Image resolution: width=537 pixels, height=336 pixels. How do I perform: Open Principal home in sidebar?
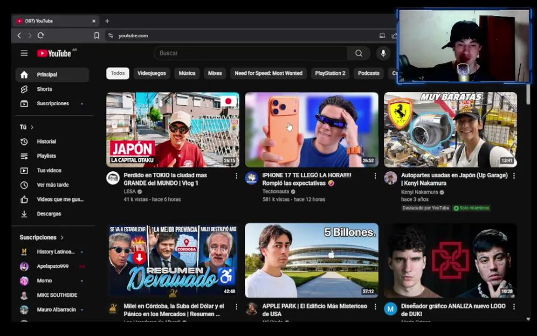(x=52, y=74)
